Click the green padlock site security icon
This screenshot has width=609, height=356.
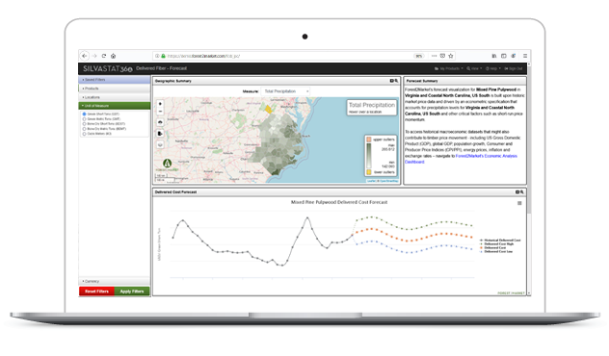coord(163,56)
